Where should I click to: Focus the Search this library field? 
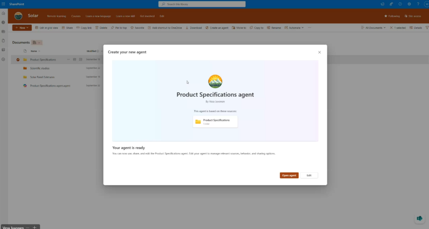click(x=202, y=4)
